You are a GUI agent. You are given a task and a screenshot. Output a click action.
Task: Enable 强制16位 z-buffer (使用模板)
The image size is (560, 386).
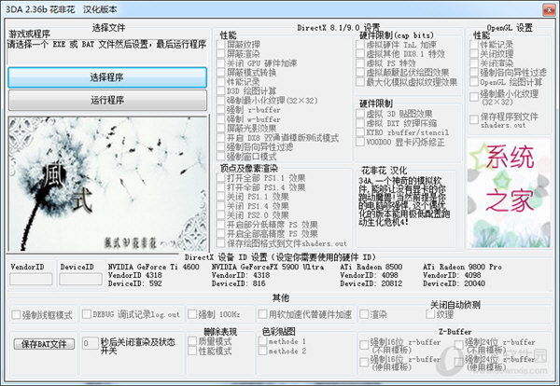pyautogui.click(x=364, y=363)
